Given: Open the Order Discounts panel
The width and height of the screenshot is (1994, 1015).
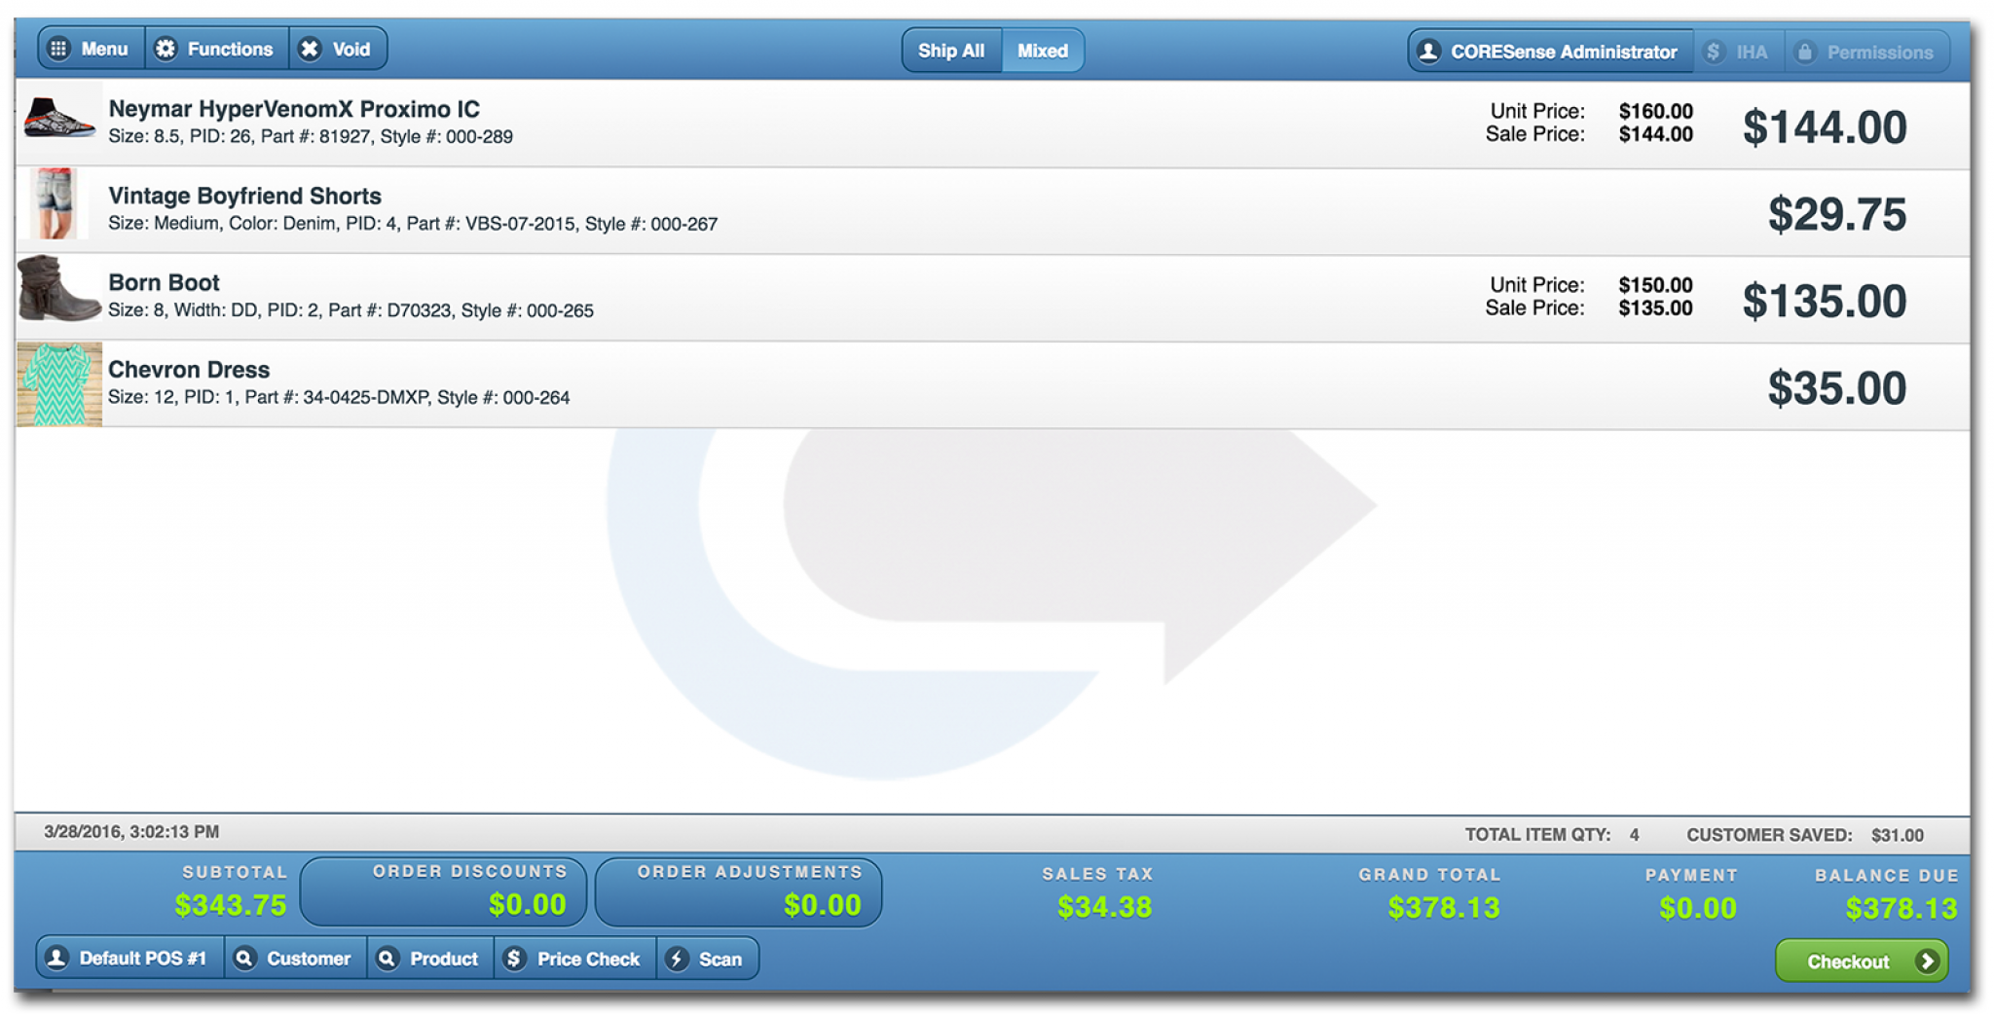Looking at the screenshot, I should 444,890.
